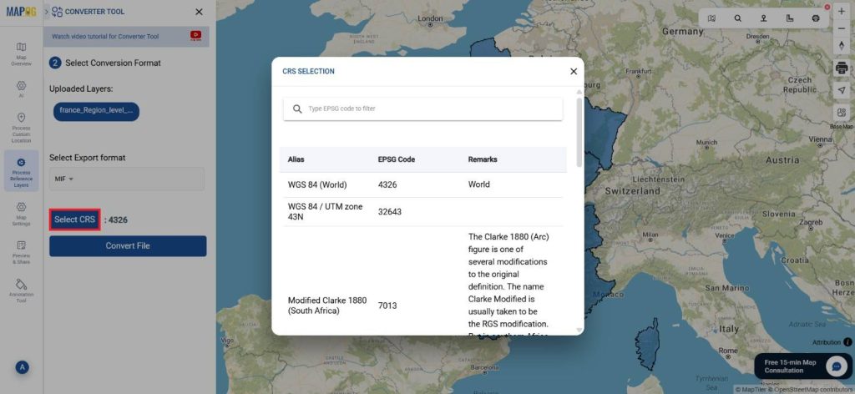Viewport: 855px width, 394px height.
Task: Open Process Custom Location tool
Action: tap(21, 127)
